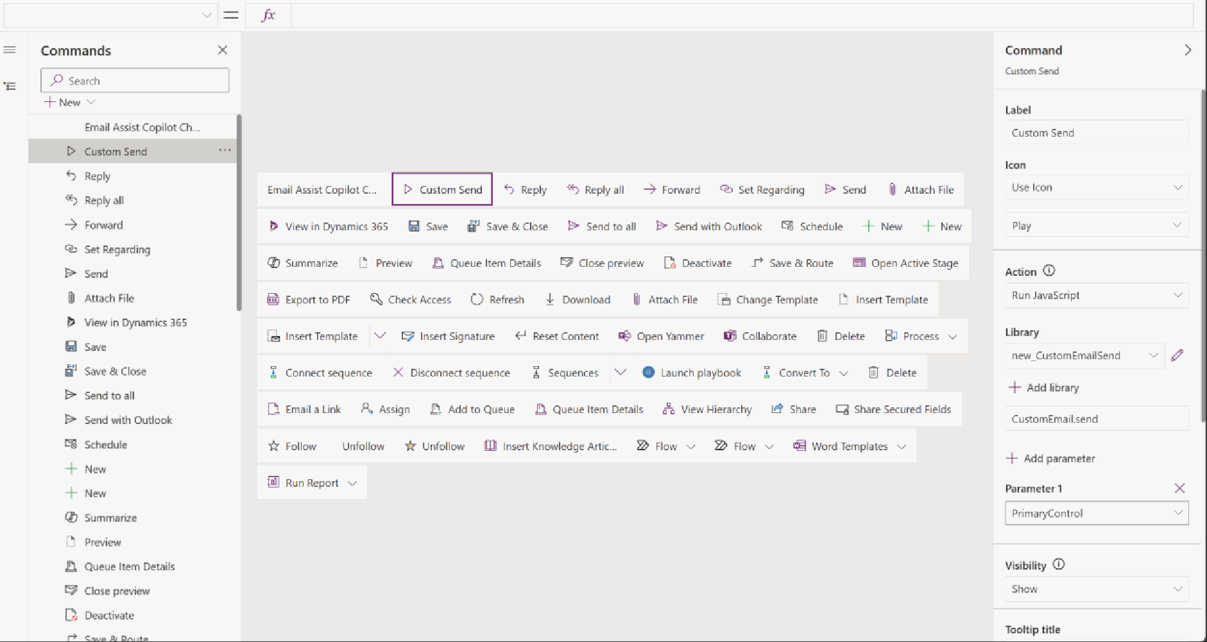Select the Change Template command

click(767, 300)
